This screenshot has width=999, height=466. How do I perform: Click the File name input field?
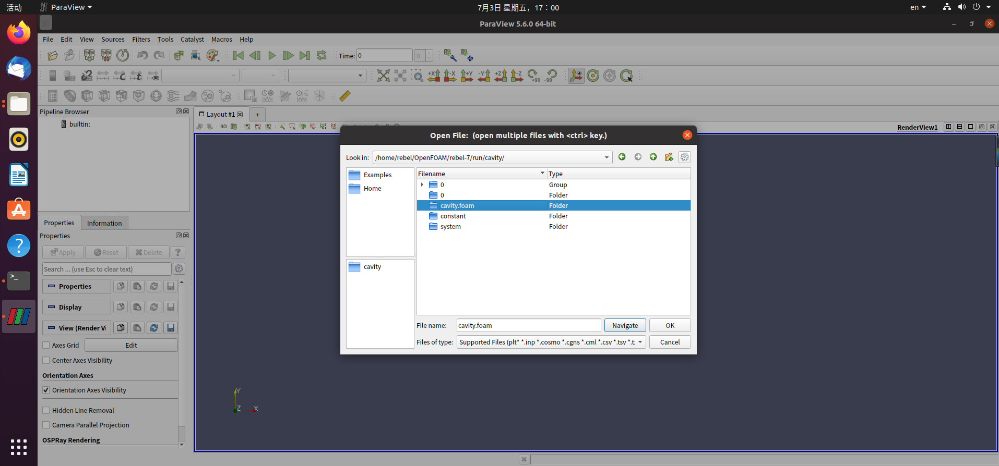click(528, 325)
